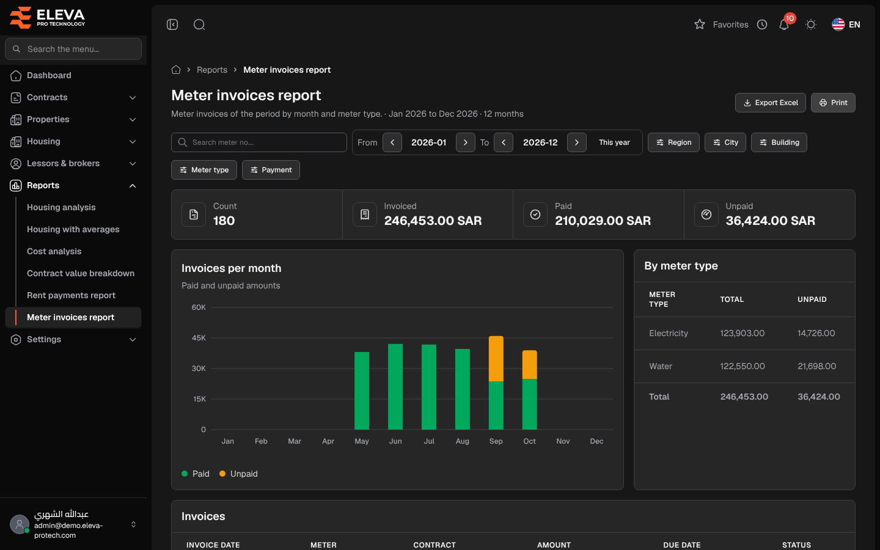This screenshot has width=880, height=550.
Task: Expand the Settings menu
Action: [x=73, y=339]
